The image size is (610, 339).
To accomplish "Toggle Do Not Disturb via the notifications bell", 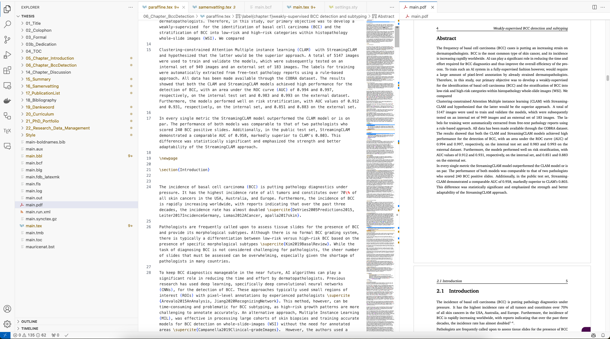I will [603, 336].
